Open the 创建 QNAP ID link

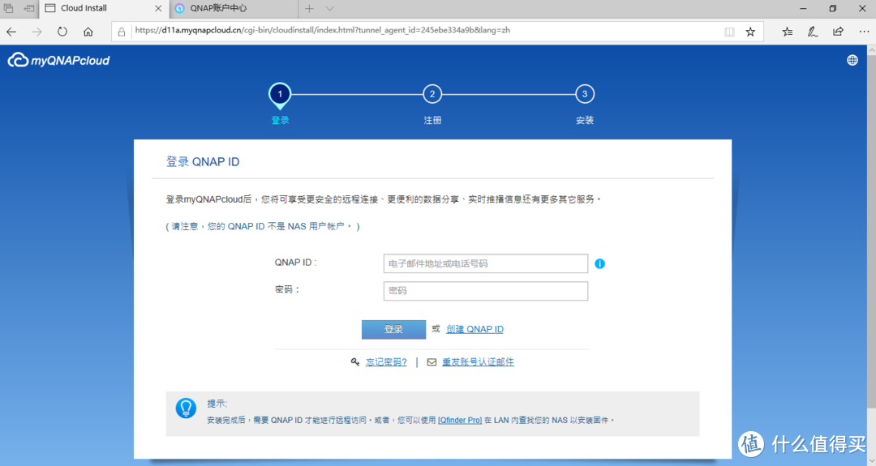coord(474,329)
